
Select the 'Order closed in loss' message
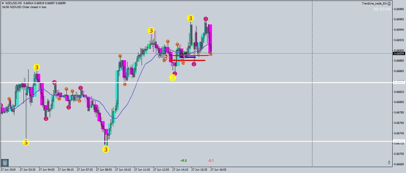coord(34,7)
